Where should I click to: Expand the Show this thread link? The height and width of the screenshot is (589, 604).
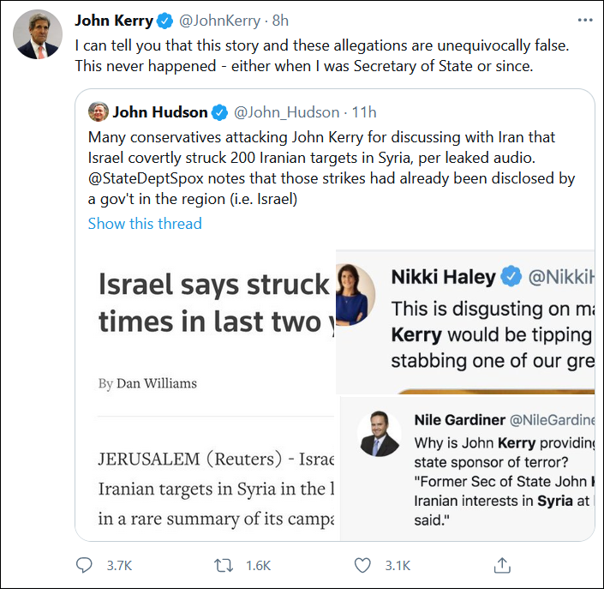[x=145, y=224]
